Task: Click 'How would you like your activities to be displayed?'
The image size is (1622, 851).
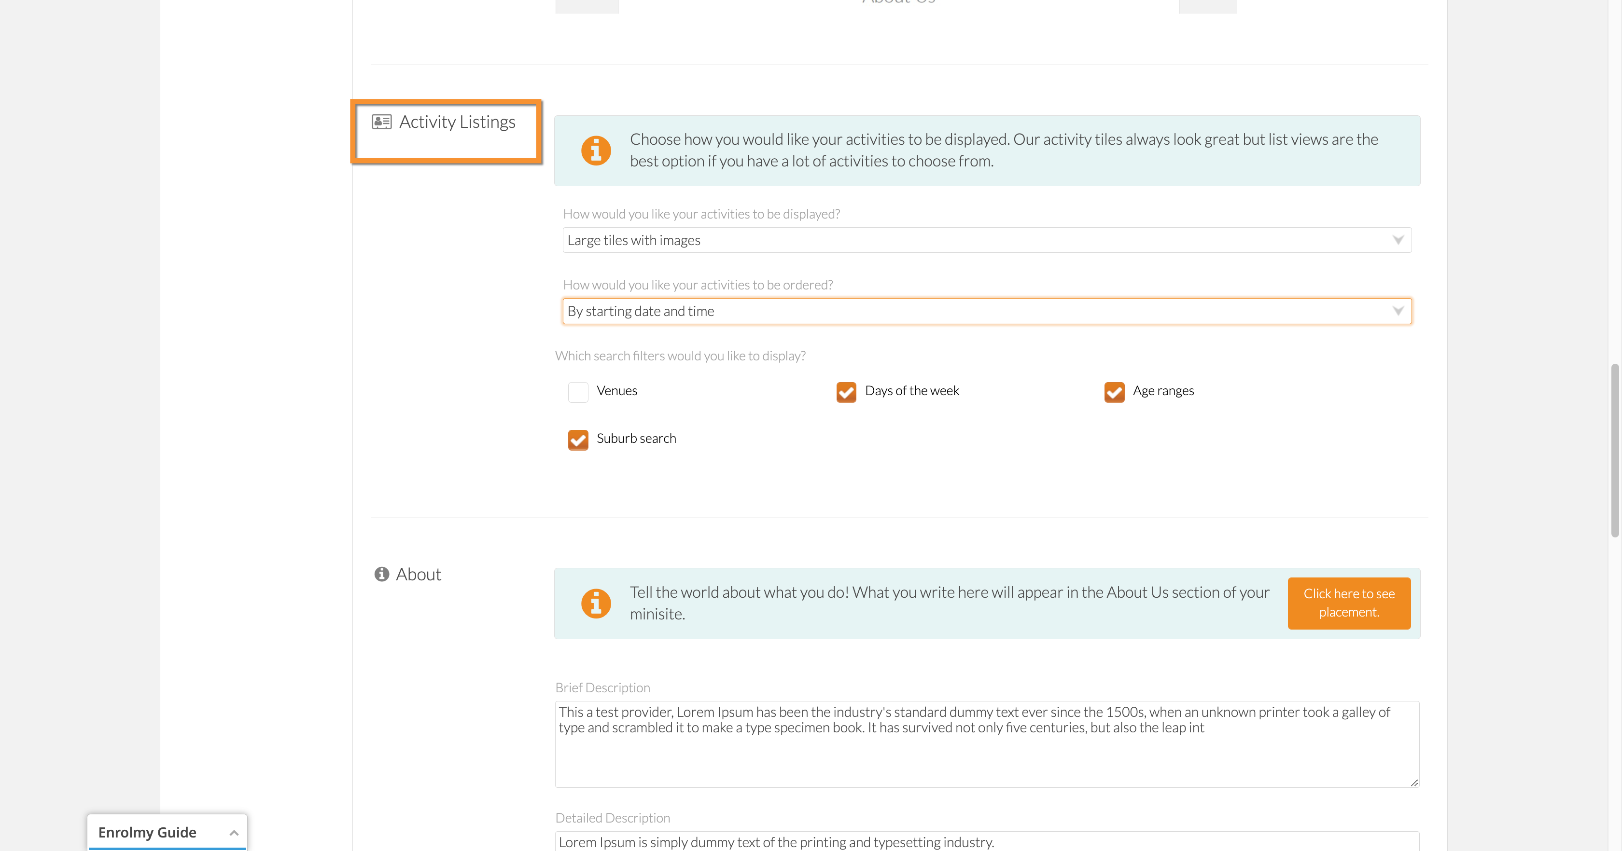Action: (x=701, y=214)
